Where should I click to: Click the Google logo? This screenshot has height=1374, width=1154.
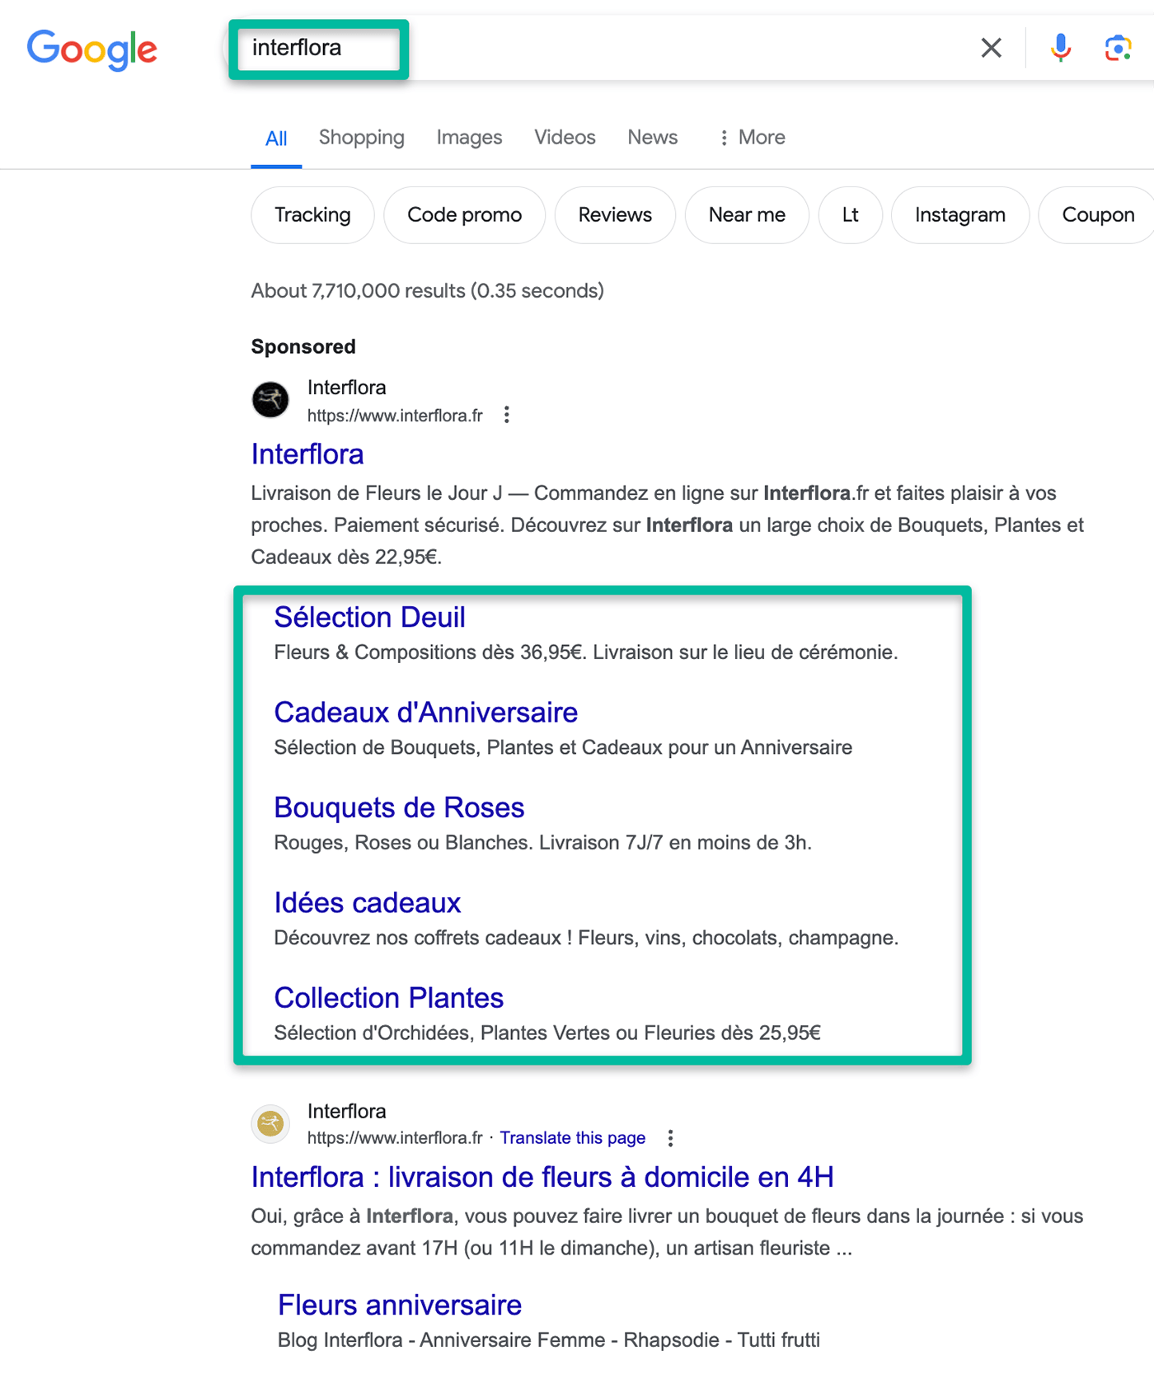coord(91,49)
